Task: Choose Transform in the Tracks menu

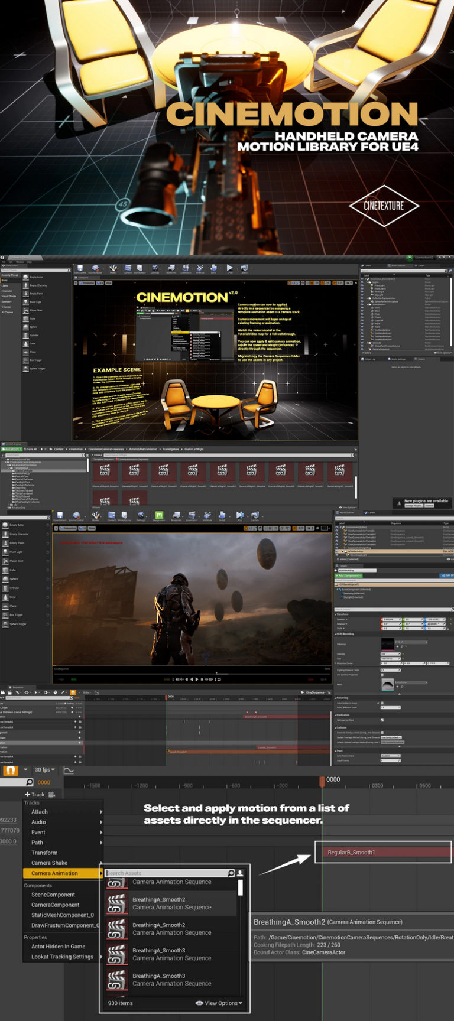Action: 63,853
